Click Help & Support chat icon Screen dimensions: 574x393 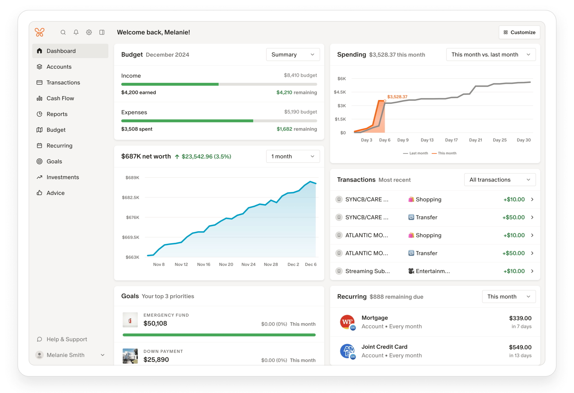point(39,339)
